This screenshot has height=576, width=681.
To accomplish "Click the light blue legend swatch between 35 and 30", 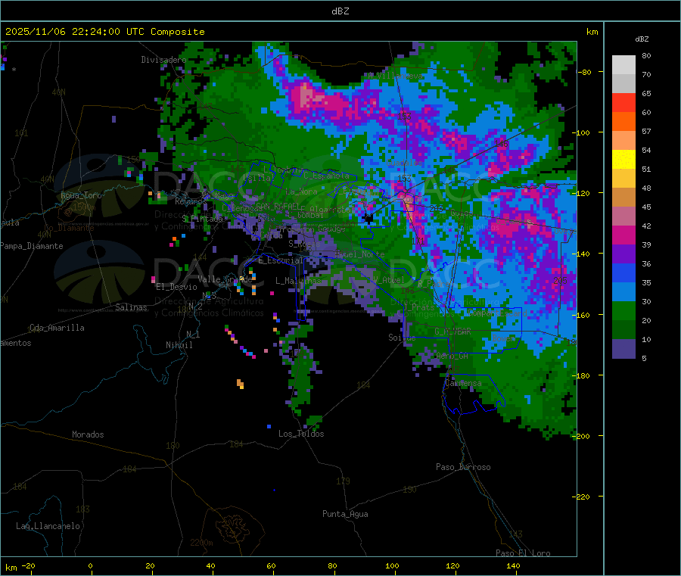I will point(623,292).
